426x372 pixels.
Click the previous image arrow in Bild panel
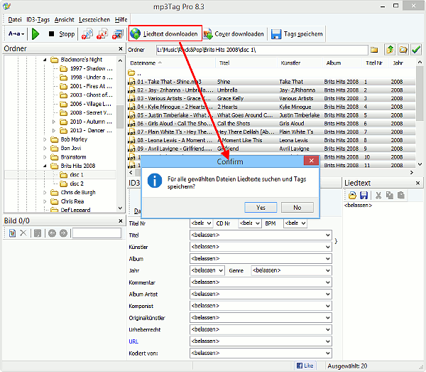(x=52, y=233)
